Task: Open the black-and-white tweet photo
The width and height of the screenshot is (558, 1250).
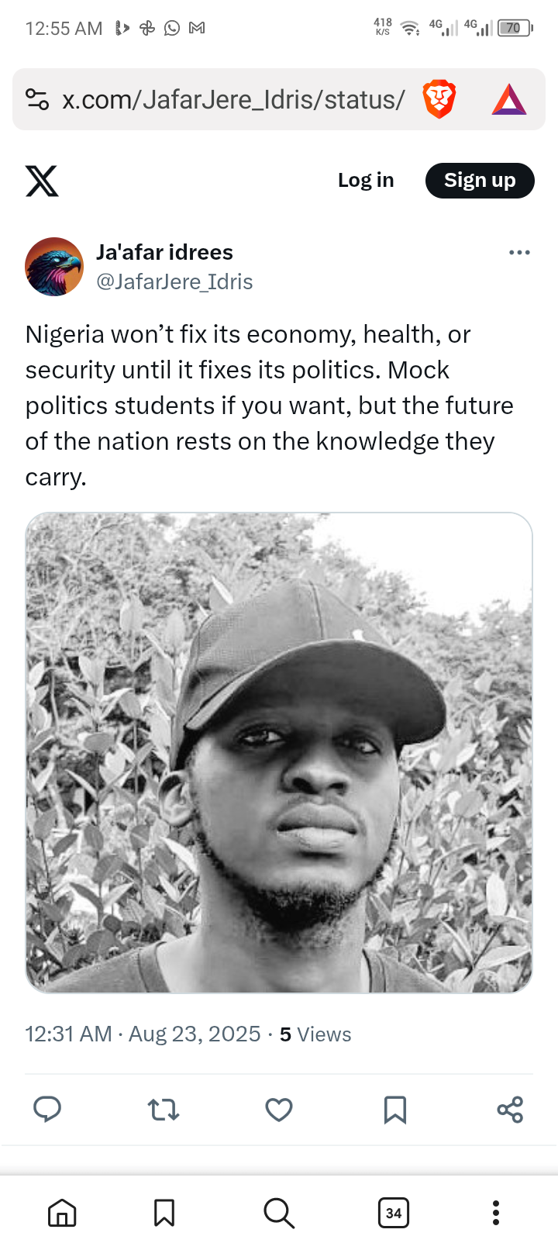Action: pyautogui.click(x=279, y=752)
